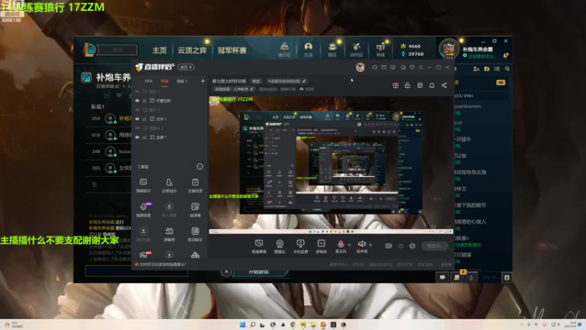Open Windows Start button on taskbar
The image size is (586, 330).
pyautogui.click(x=242, y=324)
